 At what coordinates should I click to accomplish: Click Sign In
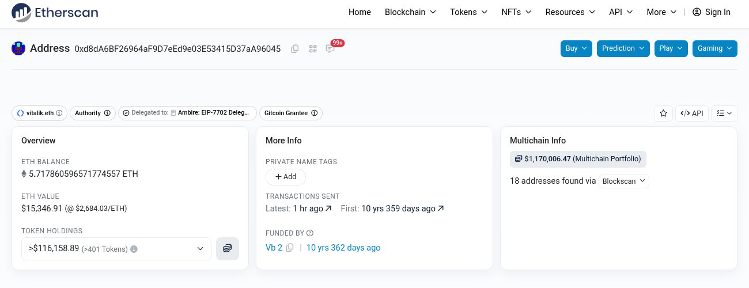point(712,12)
